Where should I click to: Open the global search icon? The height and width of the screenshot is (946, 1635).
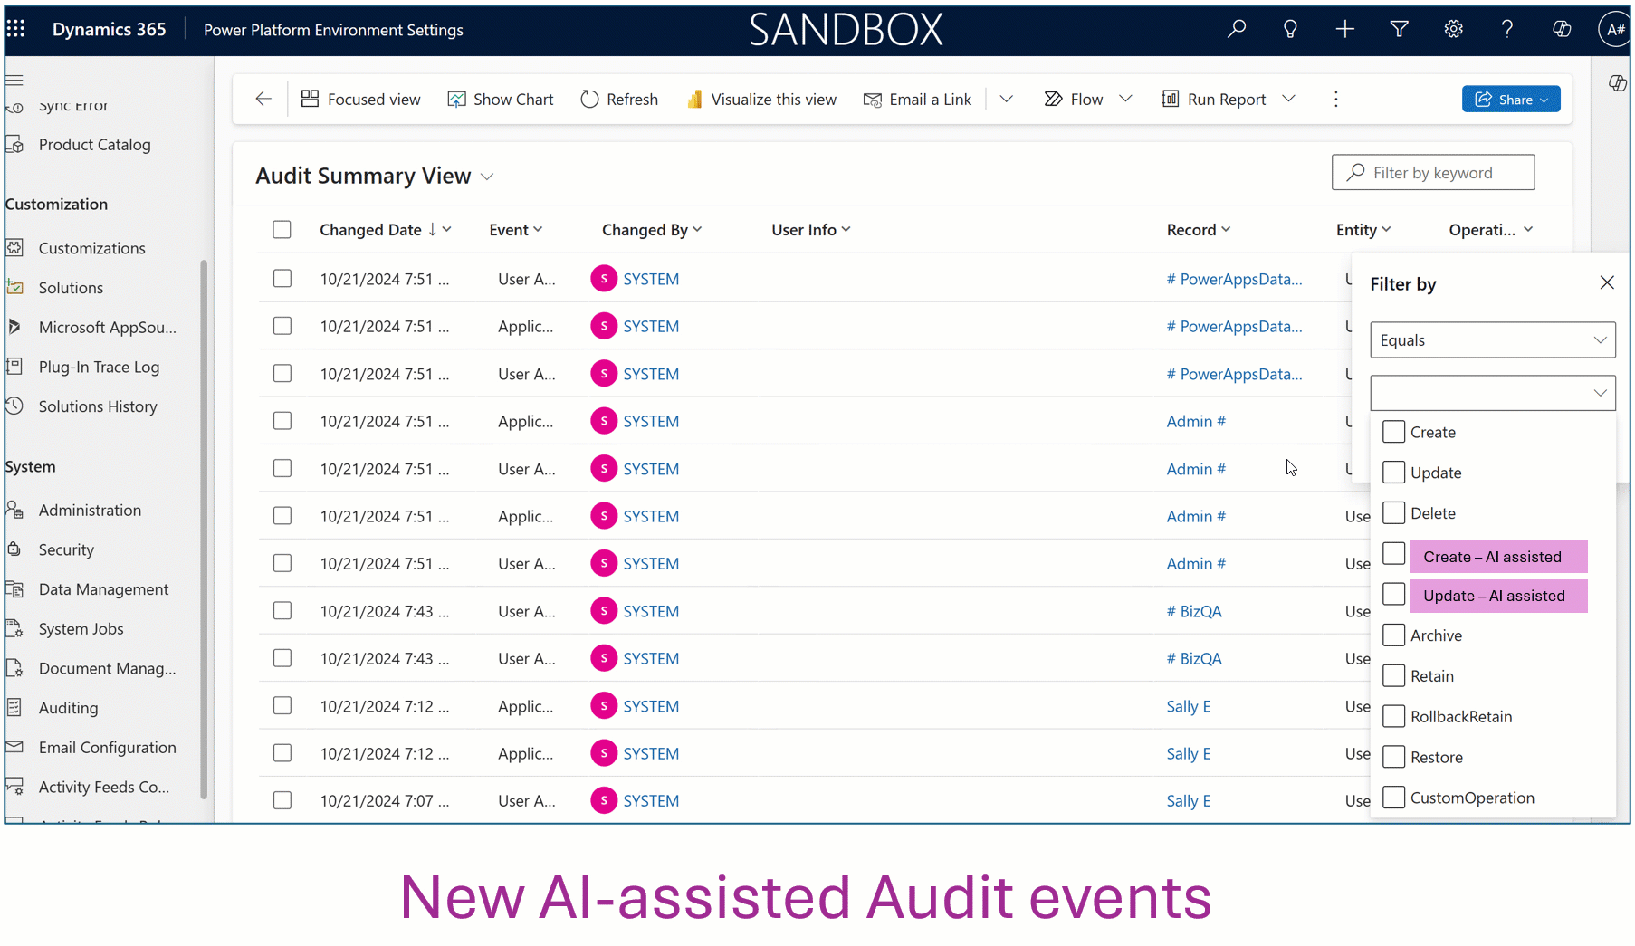[x=1237, y=28]
